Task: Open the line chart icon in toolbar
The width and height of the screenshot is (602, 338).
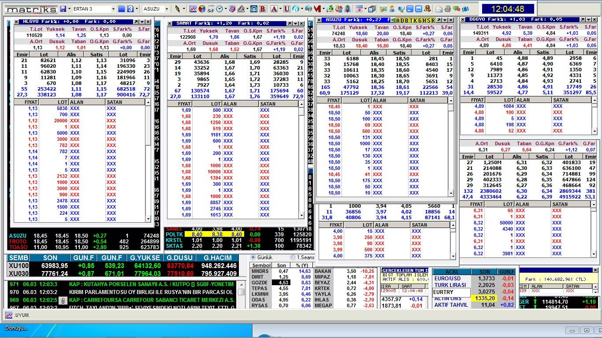Action: (193, 9)
